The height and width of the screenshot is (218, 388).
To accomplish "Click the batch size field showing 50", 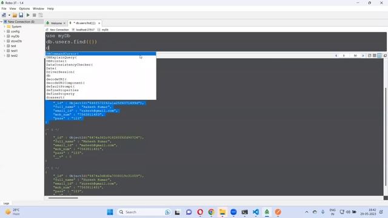I will tap(355, 56).
